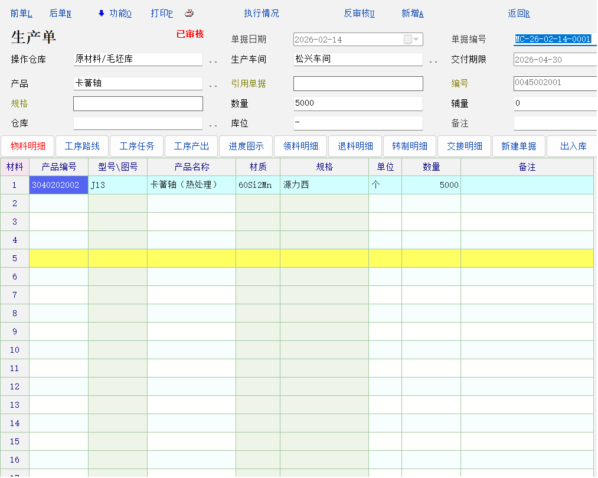Click 新增 to add new order

click(412, 14)
